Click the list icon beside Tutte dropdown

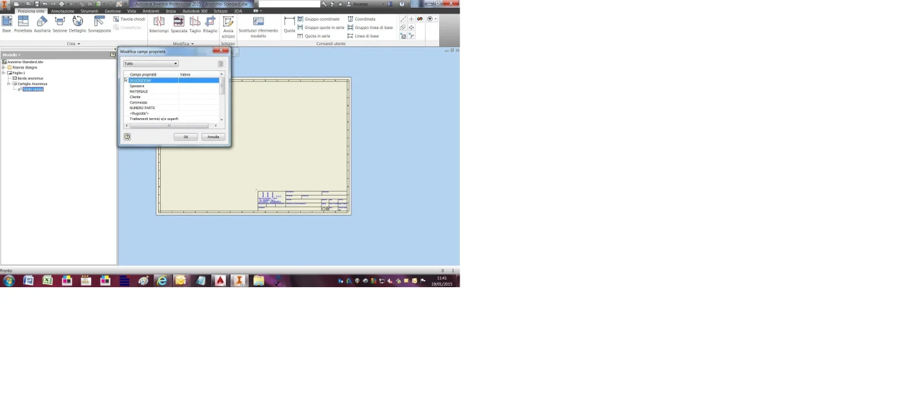pyautogui.click(x=221, y=64)
